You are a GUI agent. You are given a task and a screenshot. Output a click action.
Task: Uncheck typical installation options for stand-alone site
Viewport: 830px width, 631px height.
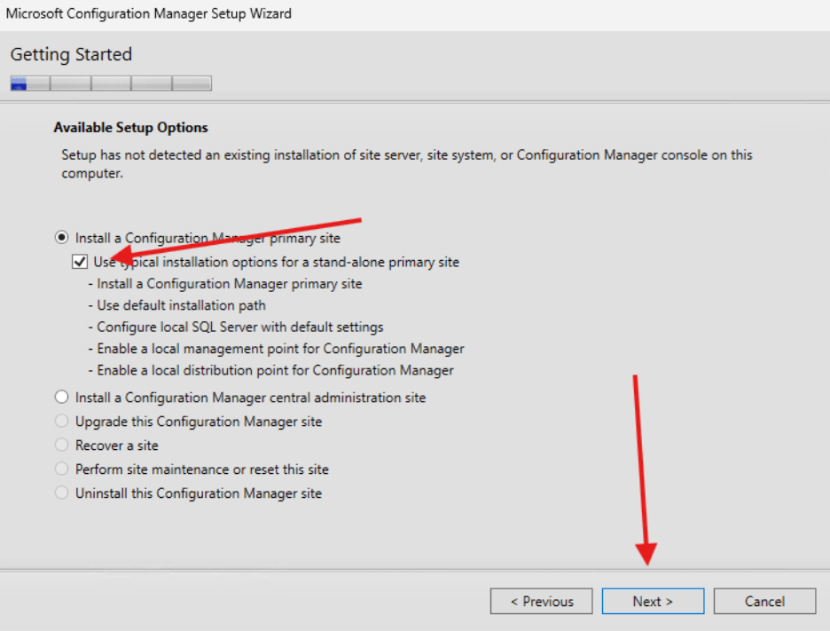pos(80,261)
